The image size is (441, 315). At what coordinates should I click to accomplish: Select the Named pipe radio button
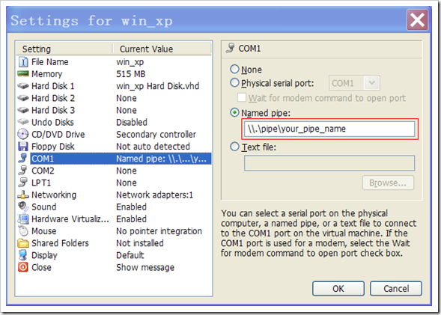coord(234,113)
